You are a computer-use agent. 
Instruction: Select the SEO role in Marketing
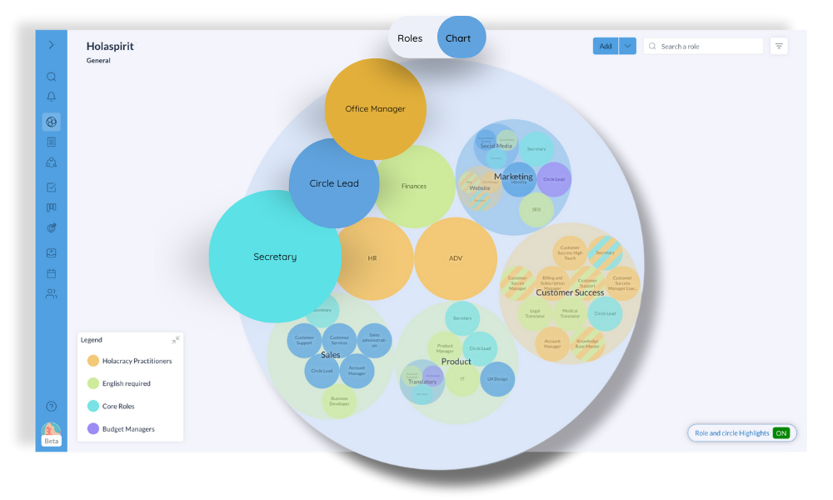(536, 209)
